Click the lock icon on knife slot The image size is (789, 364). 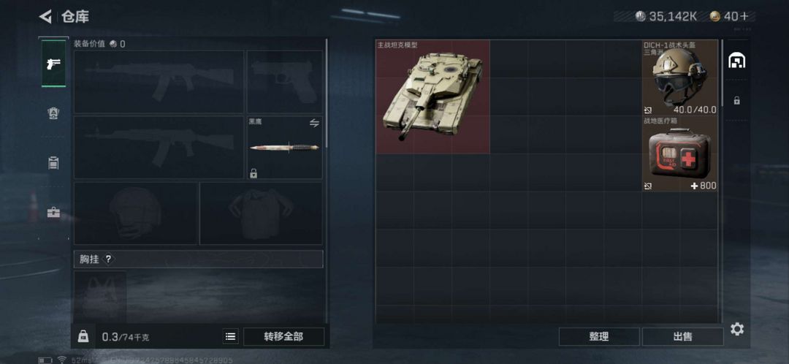254,174
